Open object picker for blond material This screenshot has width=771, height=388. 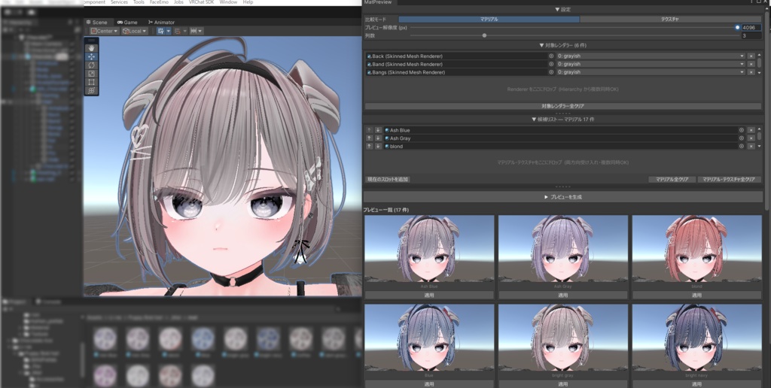[741, 146]
